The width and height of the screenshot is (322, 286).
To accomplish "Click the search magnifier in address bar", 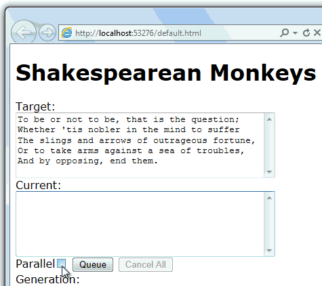I will [x=284, y=33].
